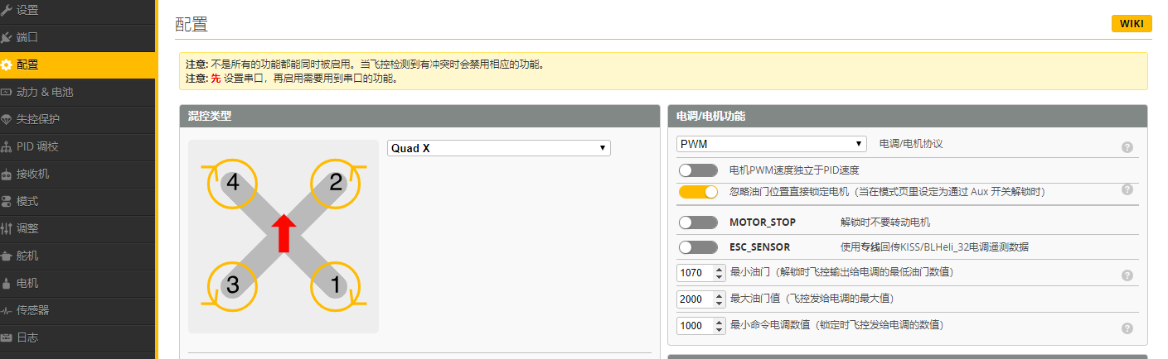Screen dimensions: 1168x359
Task: Open the PID 调校 tab
Action: (x=77, y=146)
